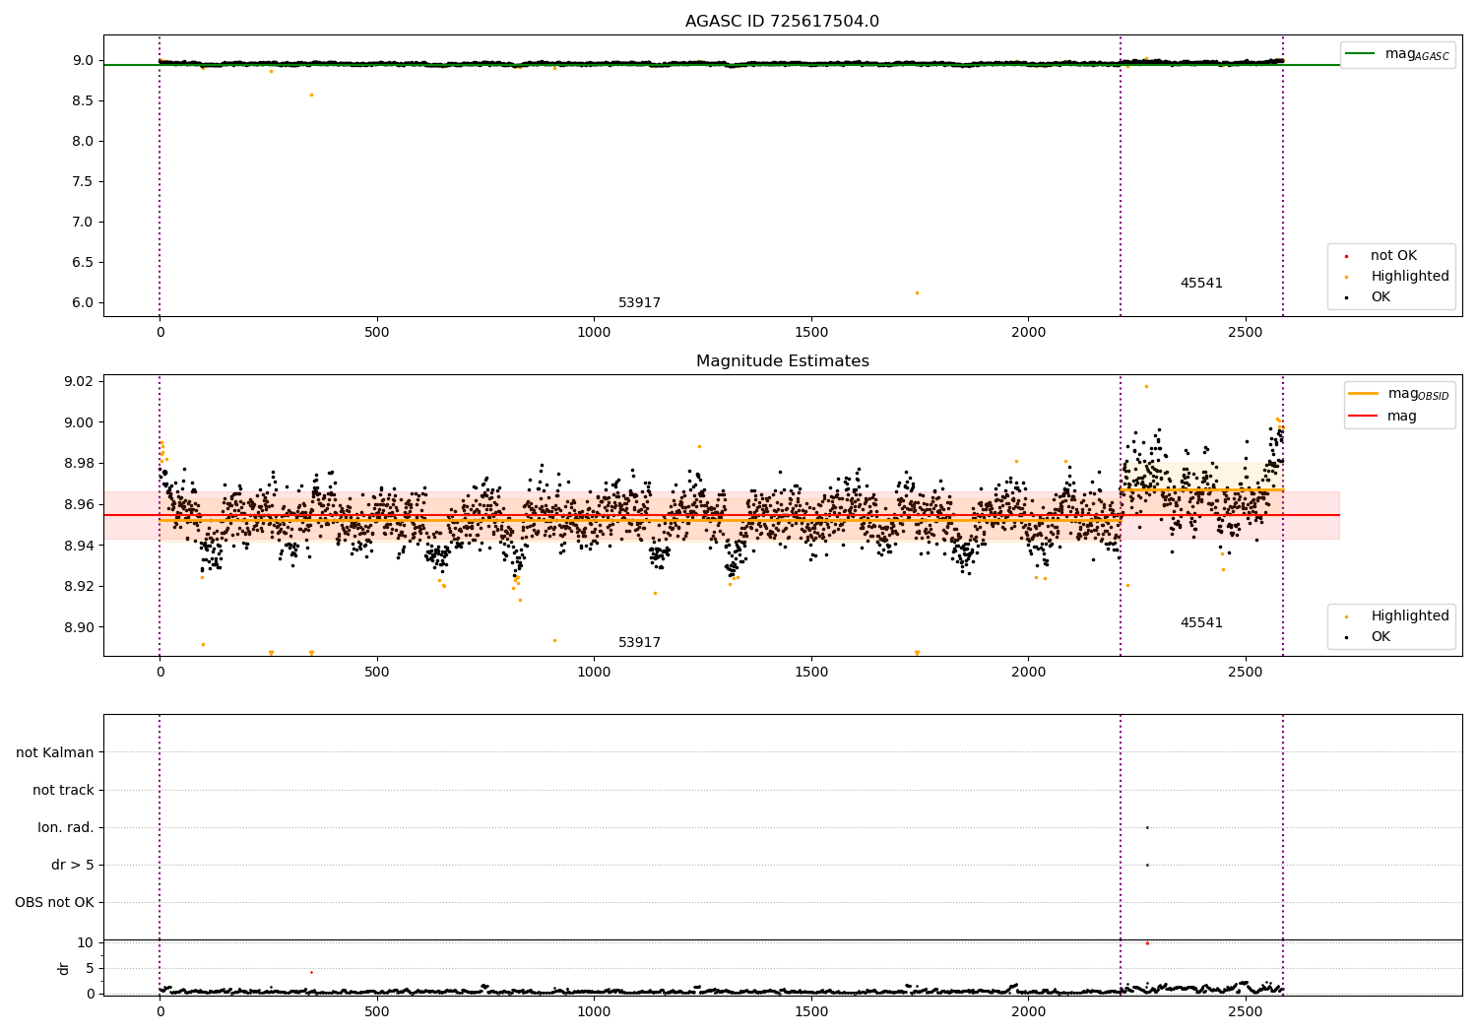Image resolution: width=1477 pixels, height=1034 pixels.
Task: Click the 'Ion. rad.' axis label
Action: (x=66, y=827)
